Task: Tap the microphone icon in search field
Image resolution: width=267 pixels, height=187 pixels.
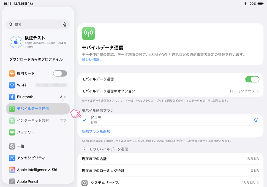Action: (65, 25)
